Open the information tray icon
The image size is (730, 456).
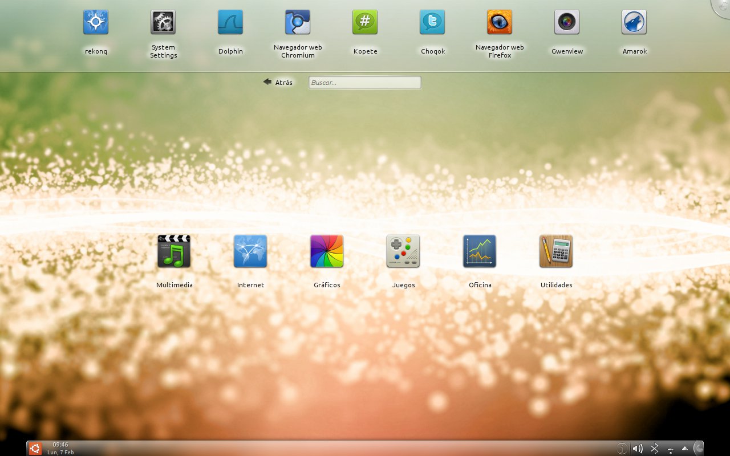pos(622,449)
